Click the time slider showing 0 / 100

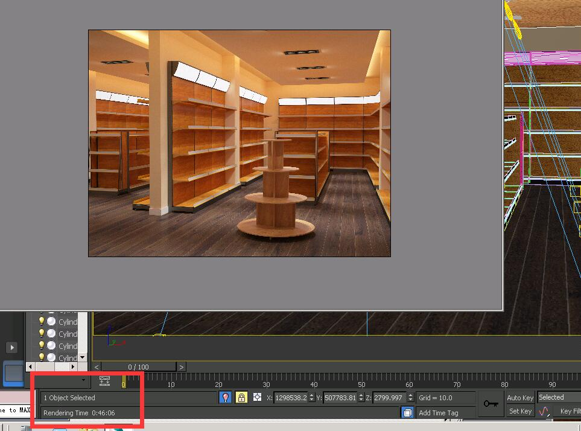click(x=138, y=366)
